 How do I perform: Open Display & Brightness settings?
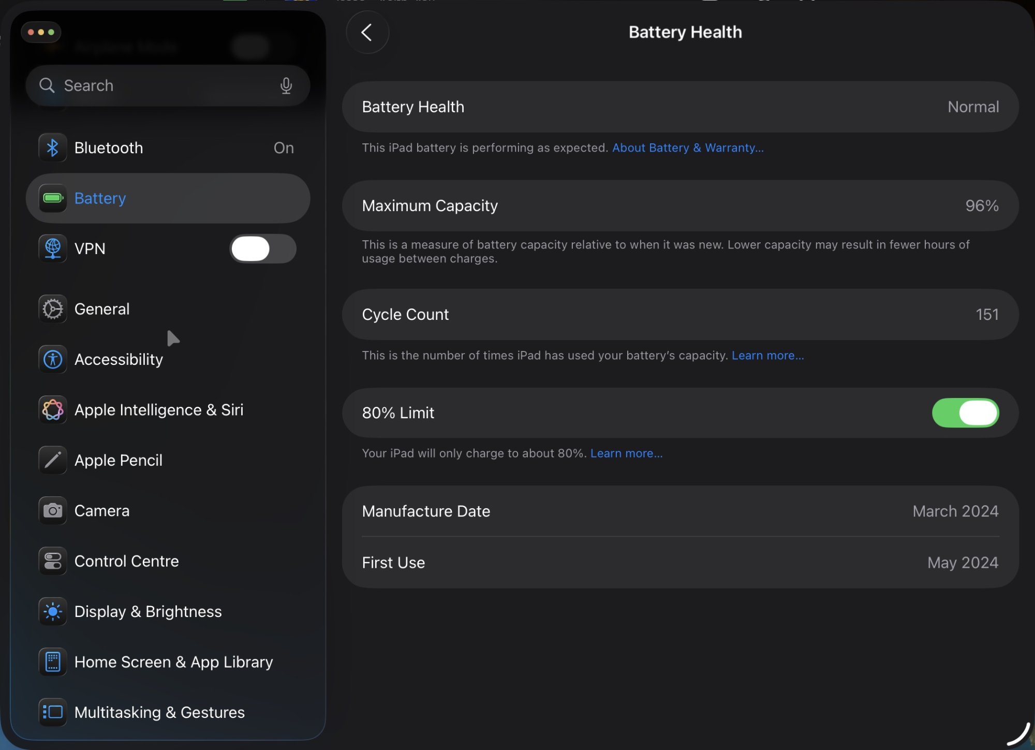(148, 612)
